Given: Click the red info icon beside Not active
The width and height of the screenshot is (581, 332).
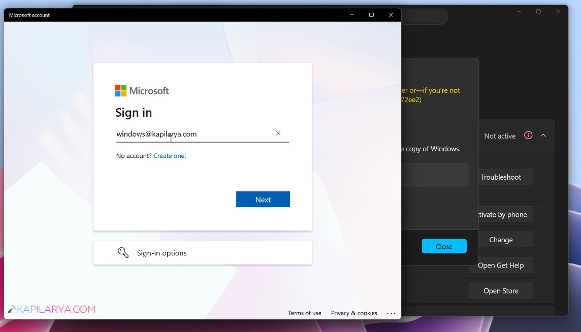Looking at the screenshot, I should (528, 135).
